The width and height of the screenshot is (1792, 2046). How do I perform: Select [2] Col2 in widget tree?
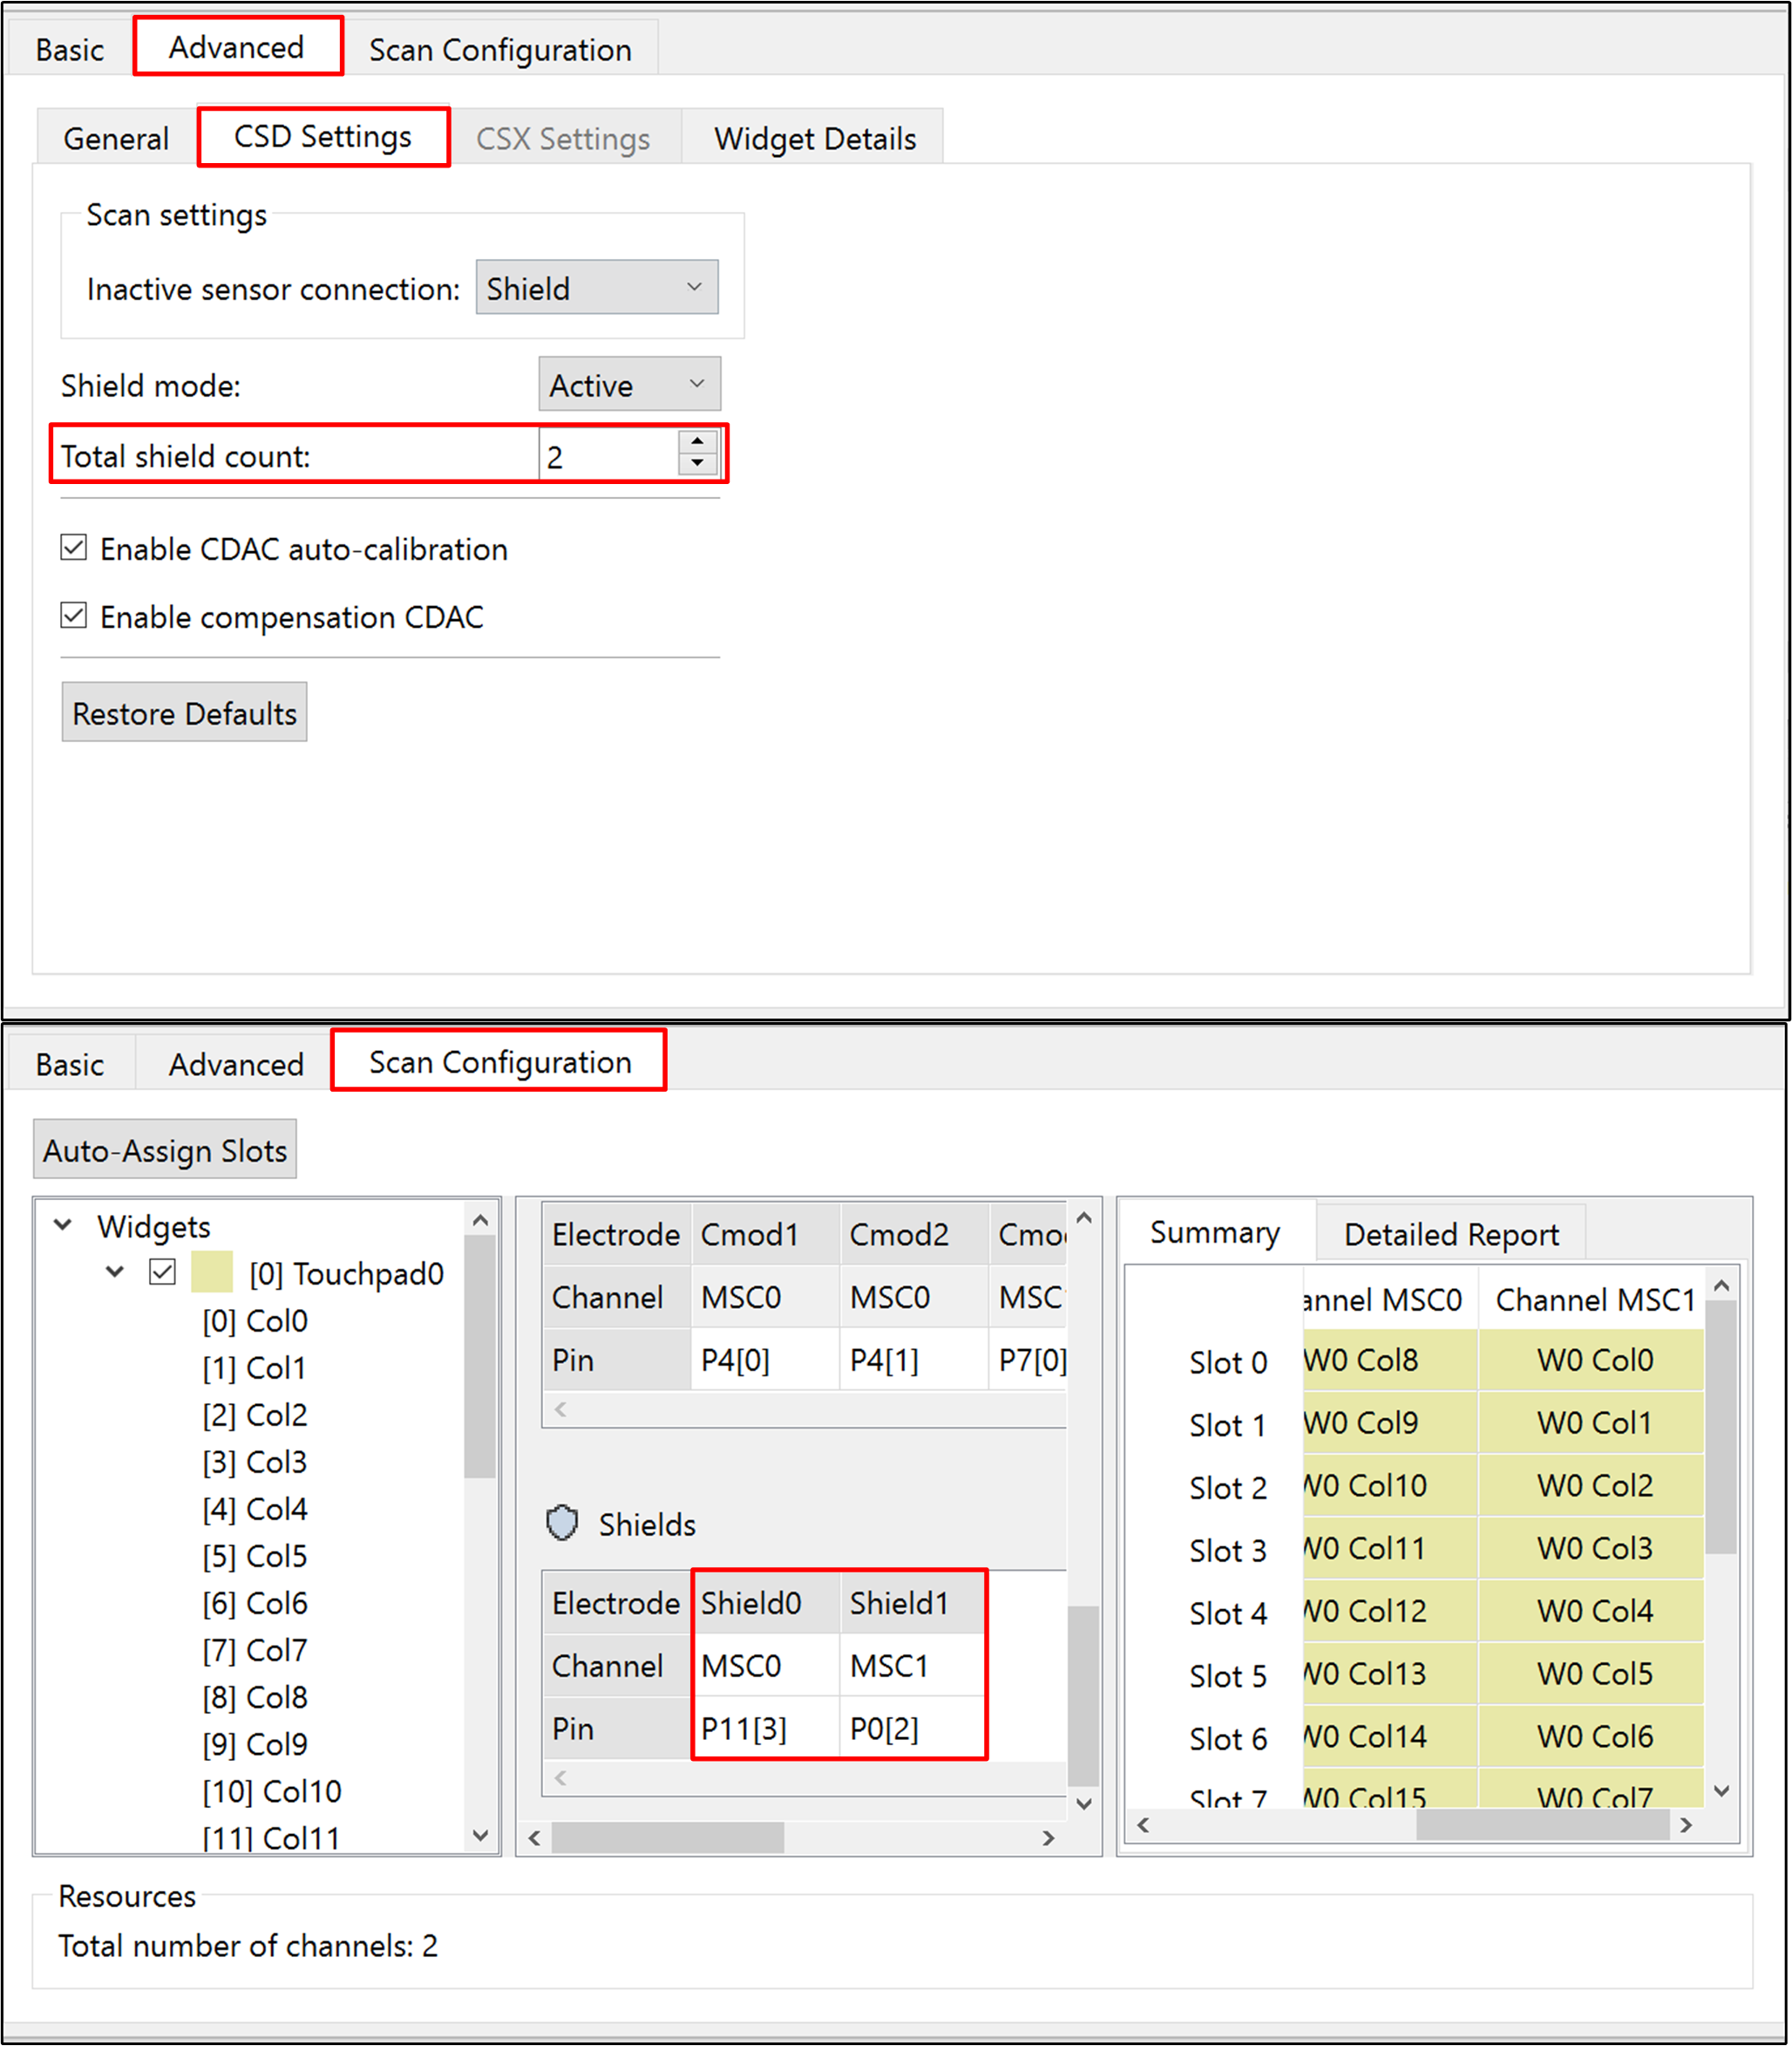click(255, 1415)
